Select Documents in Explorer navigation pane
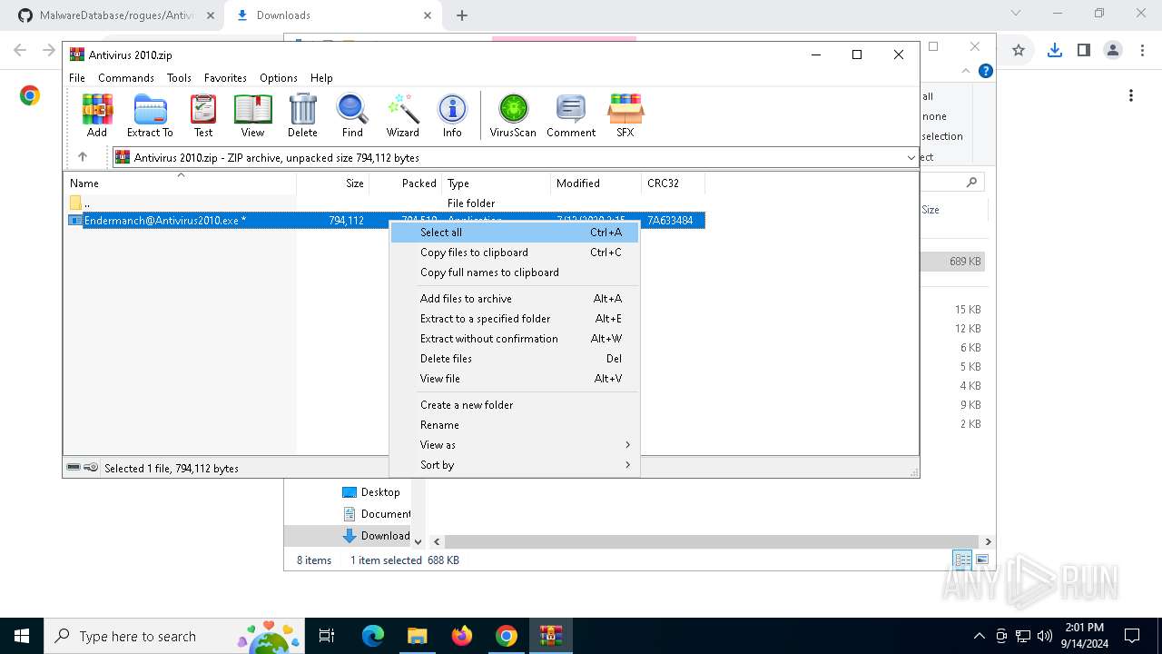This screenshot has height=654, width=1162. click(377, 514)
